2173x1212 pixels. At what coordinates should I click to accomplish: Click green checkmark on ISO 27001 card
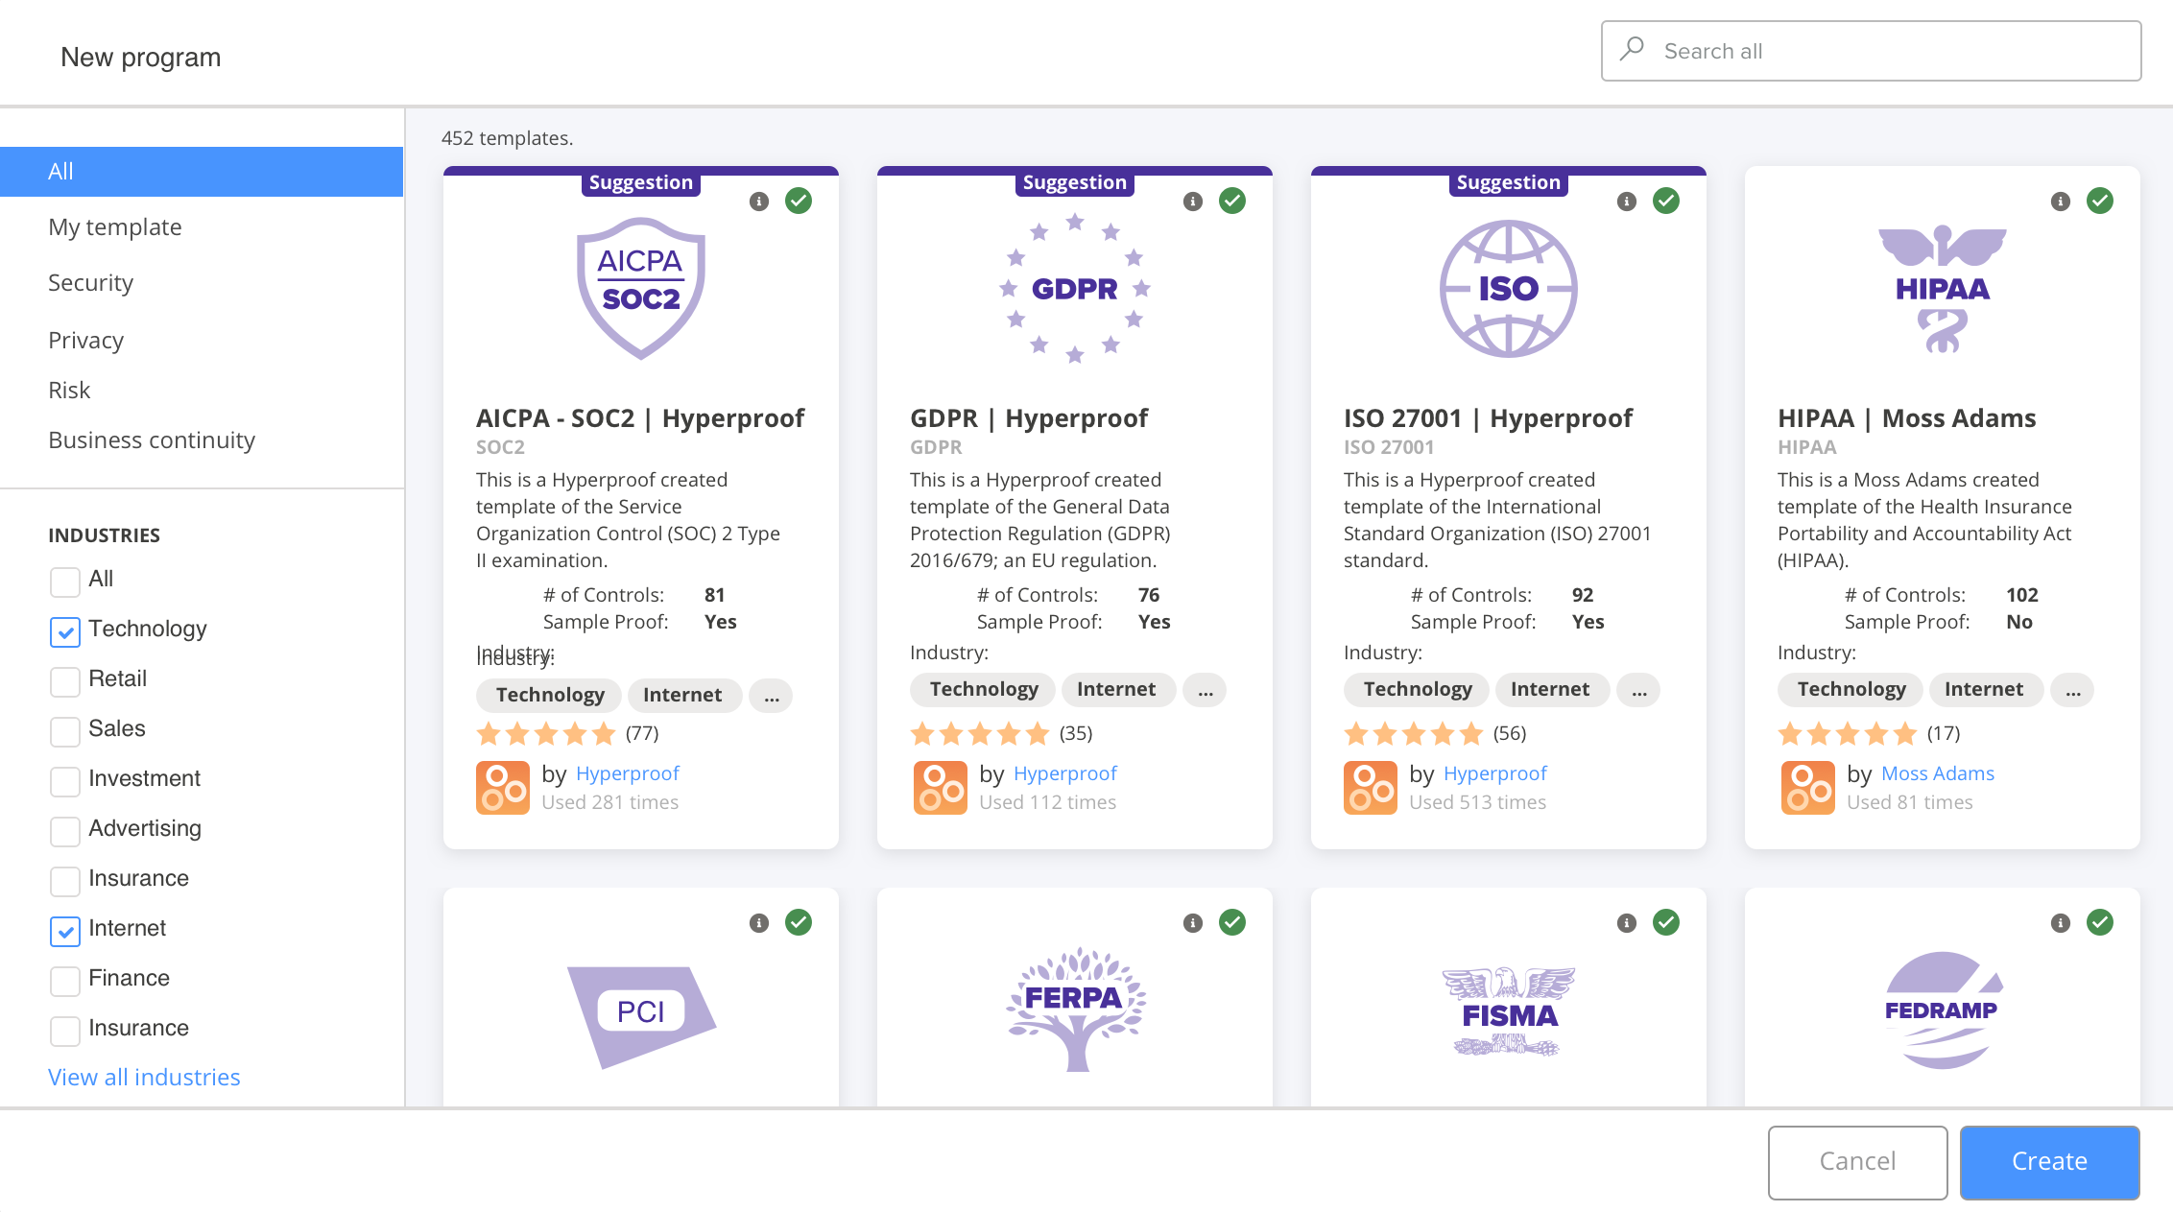pos(1666,201)
